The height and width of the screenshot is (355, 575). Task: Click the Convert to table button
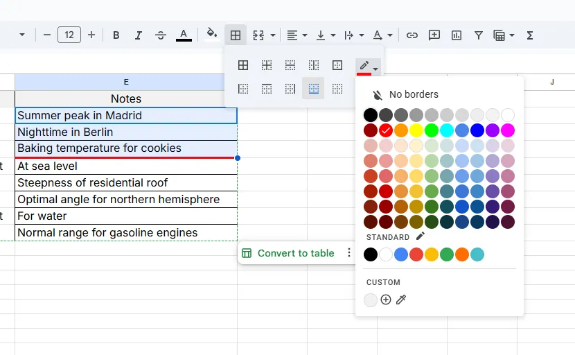[288, 253]
